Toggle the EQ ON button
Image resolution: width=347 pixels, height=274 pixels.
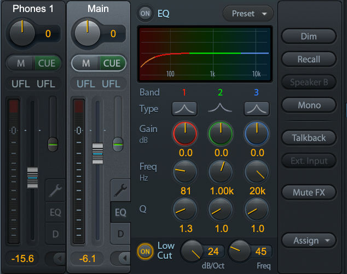click(145, 13)
